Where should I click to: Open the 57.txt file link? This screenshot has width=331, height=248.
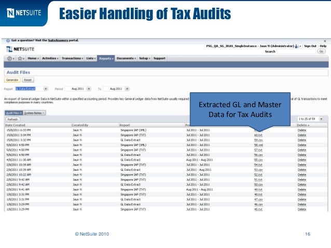[258, 150]
